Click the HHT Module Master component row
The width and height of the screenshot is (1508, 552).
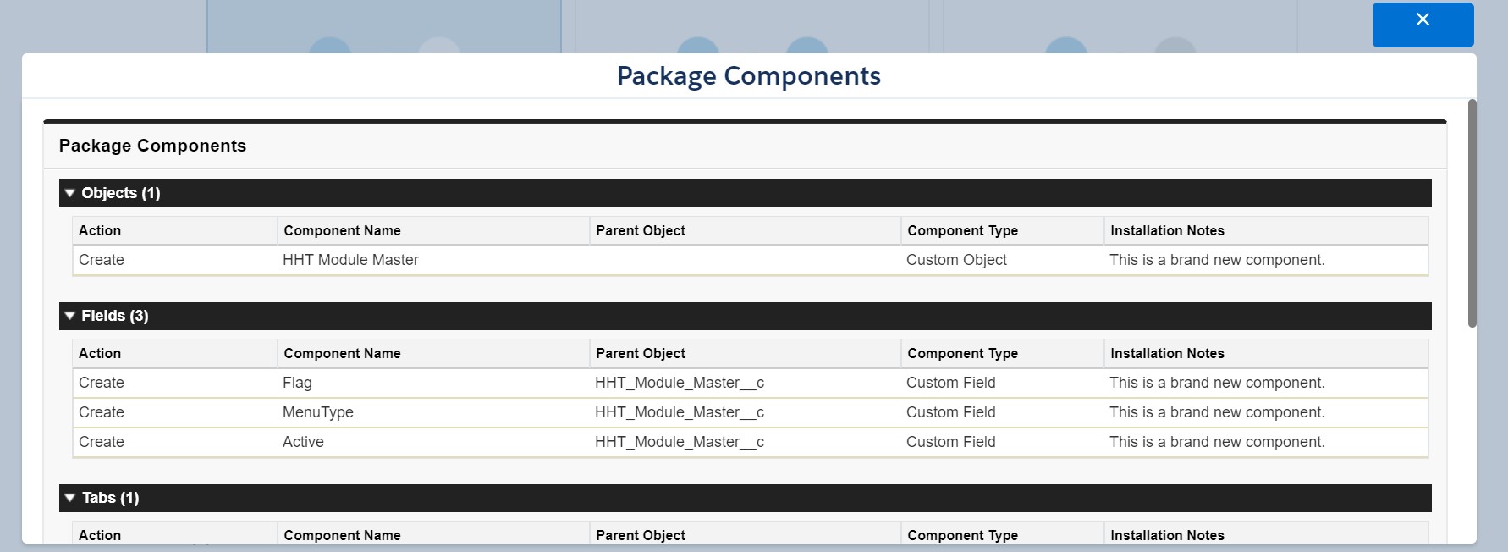(350, 260)
